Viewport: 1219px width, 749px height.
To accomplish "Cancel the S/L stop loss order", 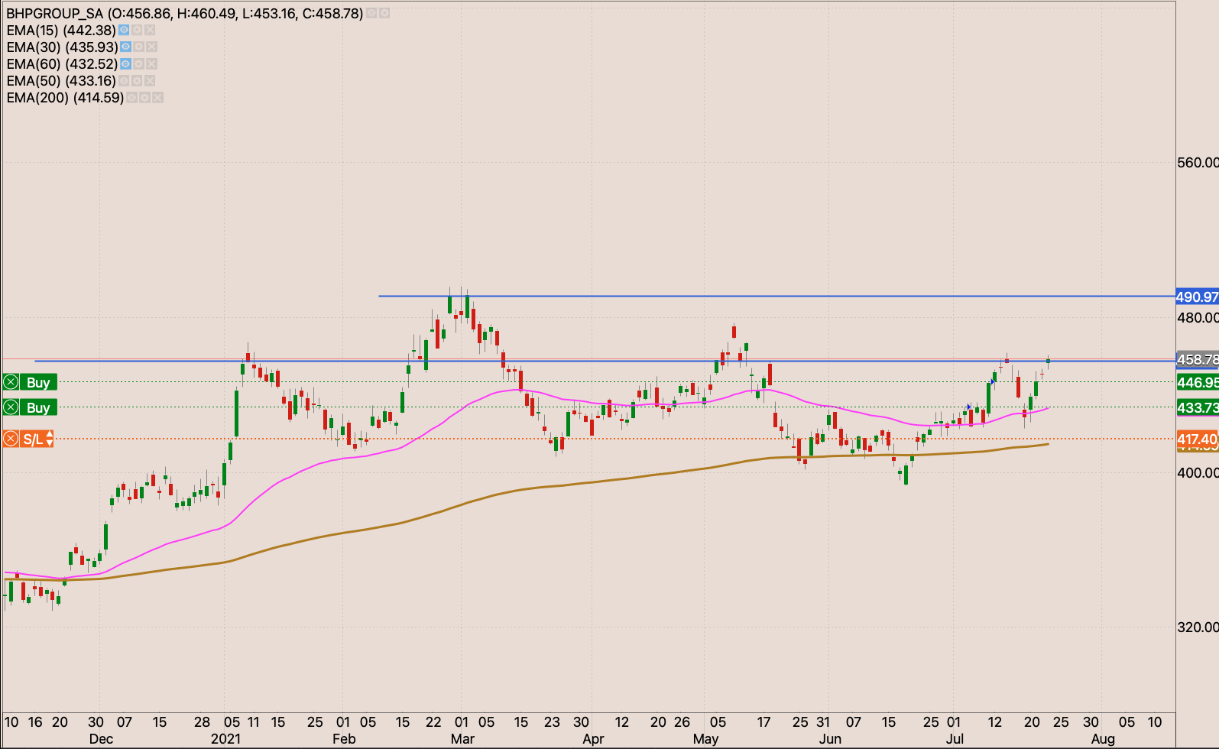I will tap(11, 439).
